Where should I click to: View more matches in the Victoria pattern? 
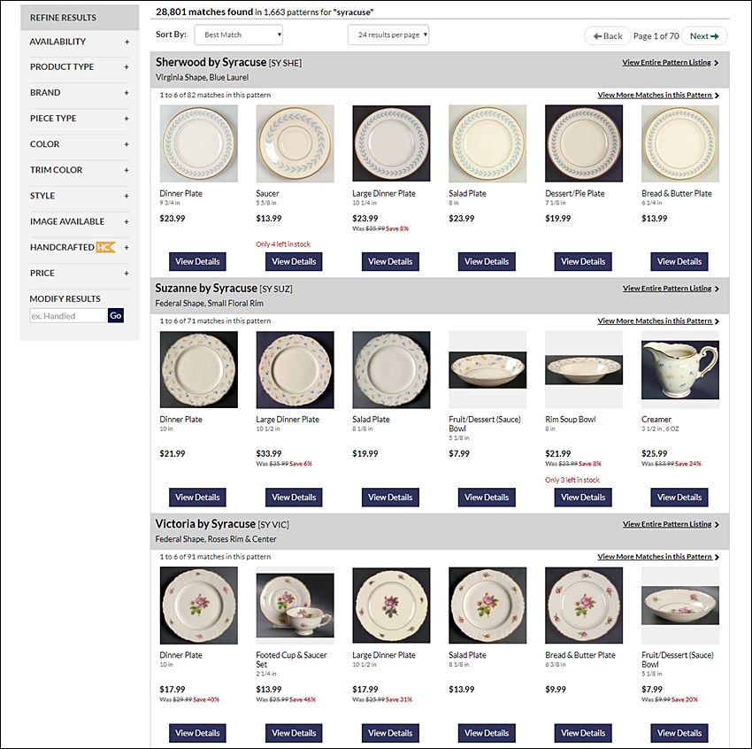click(658, 557)
